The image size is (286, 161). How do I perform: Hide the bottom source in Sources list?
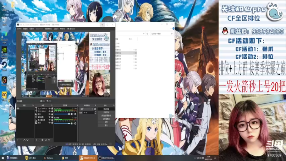coord(49,123)
